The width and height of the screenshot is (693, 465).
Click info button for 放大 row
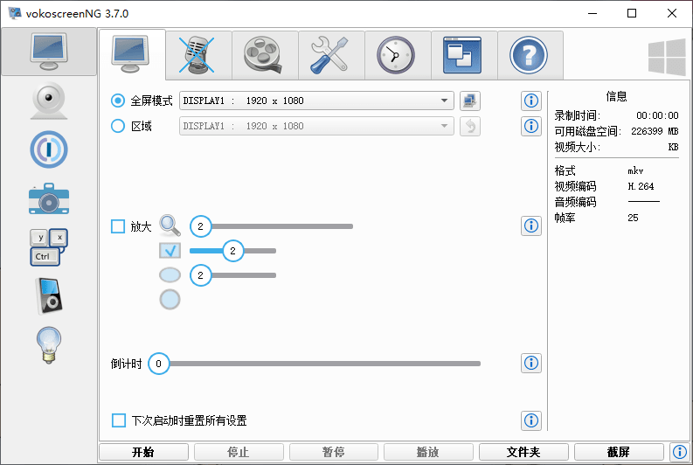tap(531, 226)
